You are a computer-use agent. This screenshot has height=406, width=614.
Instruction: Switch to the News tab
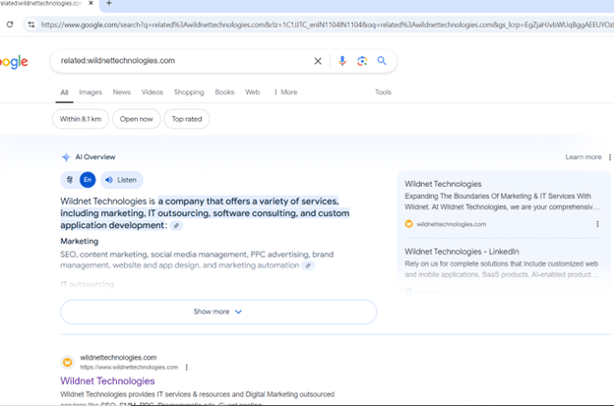click(121, 92)
